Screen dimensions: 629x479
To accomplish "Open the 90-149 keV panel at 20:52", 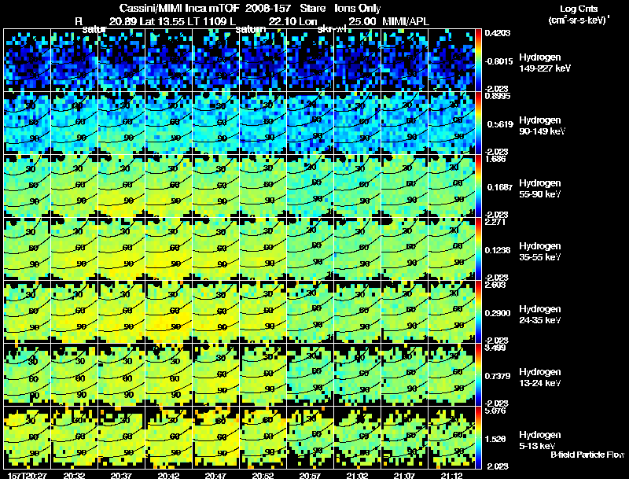I will [263, 123].
